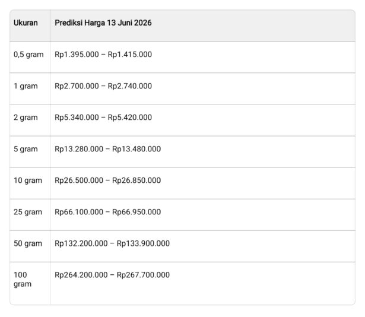Image resolution: width=365 pixels, height=317 pixels.
Task: Click the 'Rp2.700.000 – Rp2.740.000' price cell
Action: point(203,88)
